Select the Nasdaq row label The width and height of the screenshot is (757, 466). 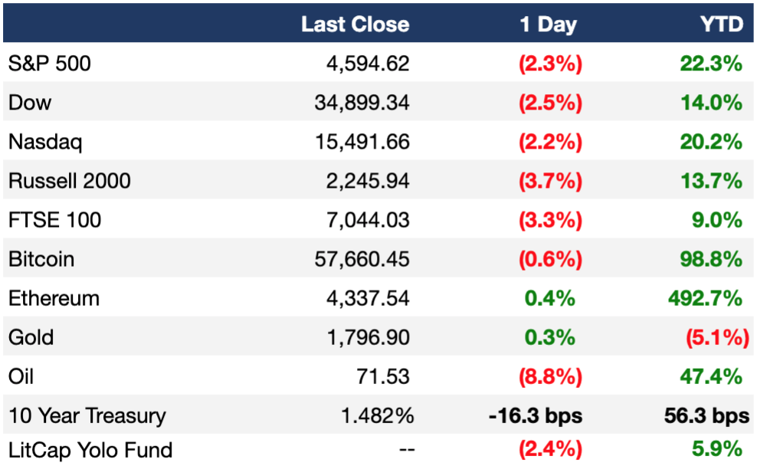45,142
